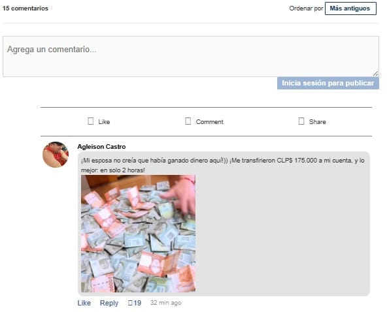Open Agleison Castro's profile picture

(56, 155)
